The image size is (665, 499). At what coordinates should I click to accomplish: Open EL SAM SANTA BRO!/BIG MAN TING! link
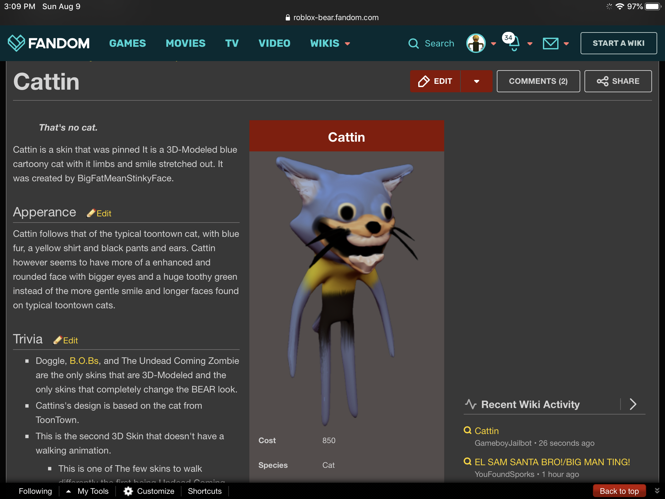pyautogui.click(x=552, y=462)
